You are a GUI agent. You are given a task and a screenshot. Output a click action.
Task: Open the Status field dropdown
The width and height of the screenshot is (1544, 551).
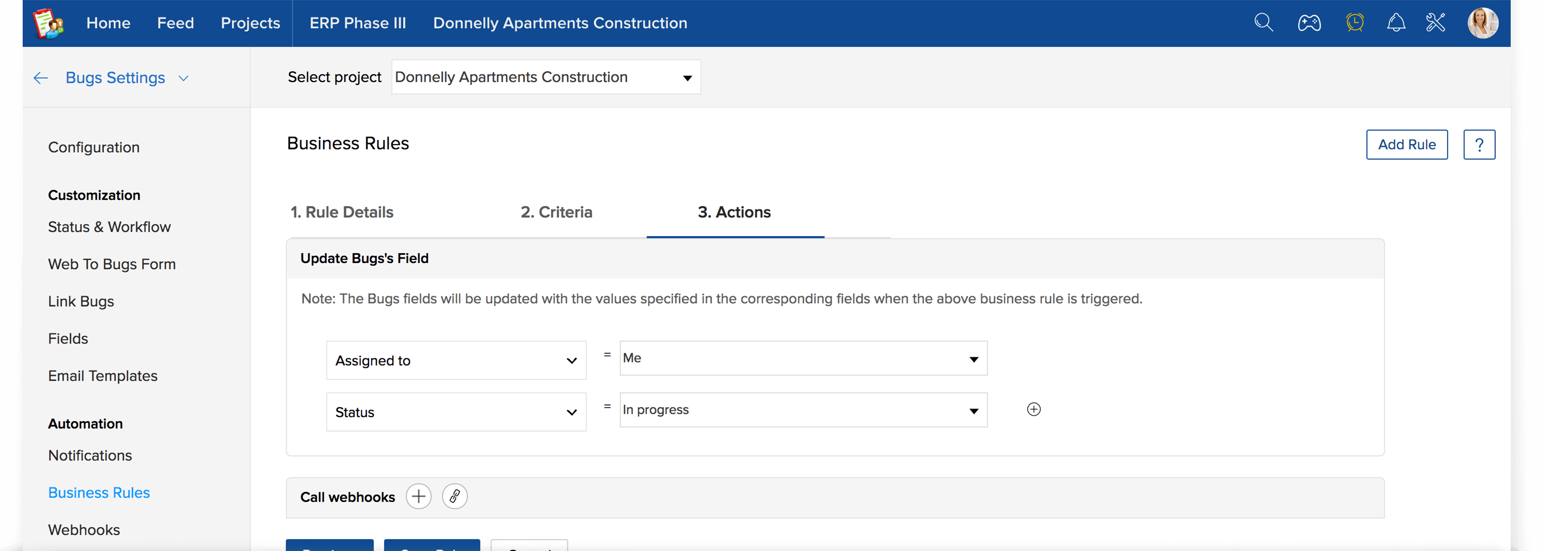455,412
